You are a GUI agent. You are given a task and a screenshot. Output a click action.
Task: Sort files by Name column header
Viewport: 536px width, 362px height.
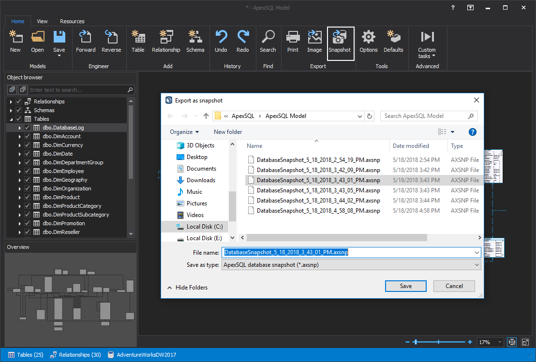click(x=254, y=146)
